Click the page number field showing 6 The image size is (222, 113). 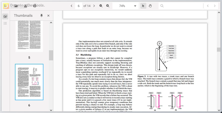[x=78, y=6]
